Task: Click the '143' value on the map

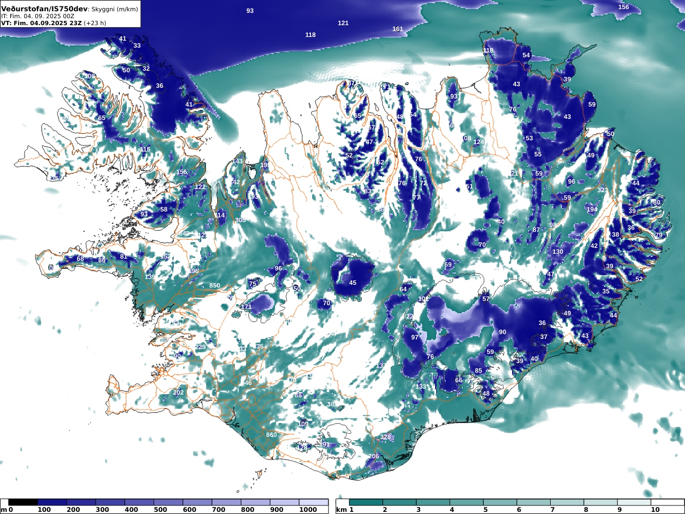Action: click(x=238, y=161)
